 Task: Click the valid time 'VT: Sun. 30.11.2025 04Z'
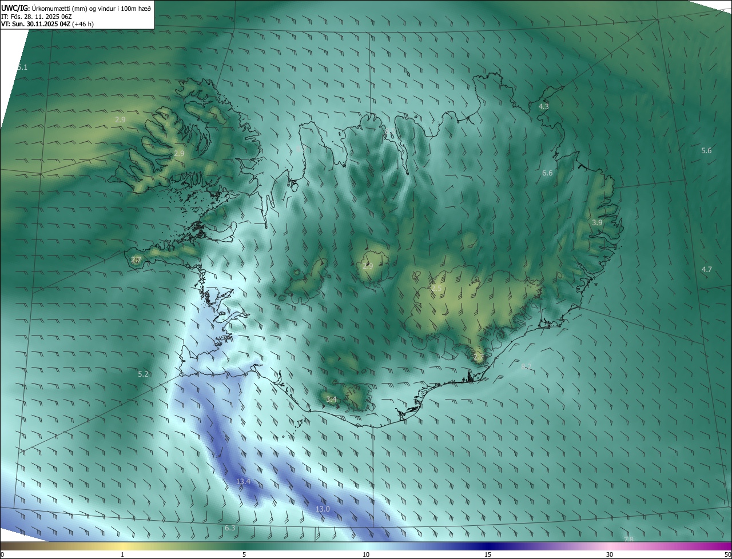click(x=35, y=24)
